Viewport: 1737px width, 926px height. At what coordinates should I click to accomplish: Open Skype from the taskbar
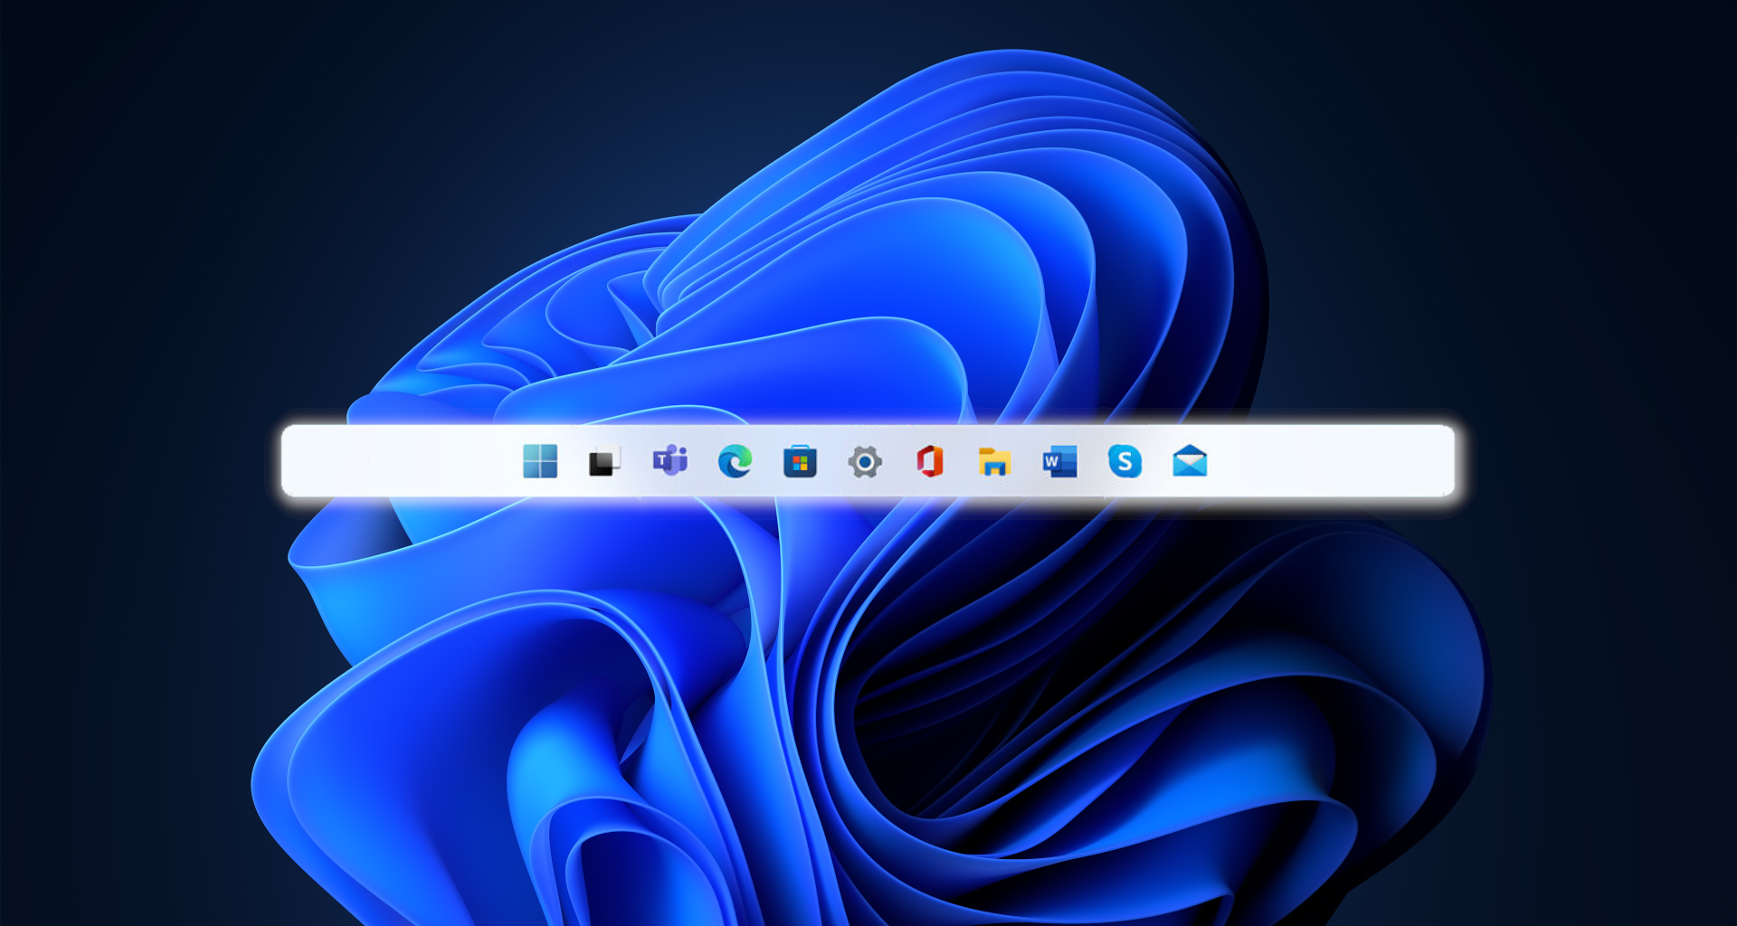[x=1125, y=461]
